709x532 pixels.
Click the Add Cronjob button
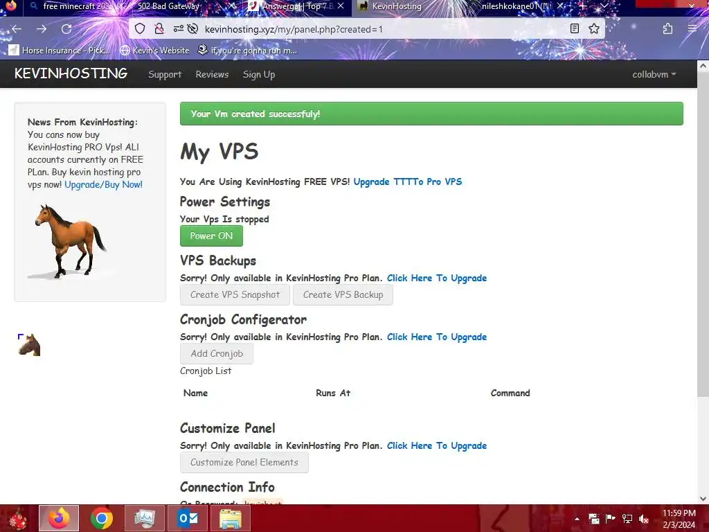click(217, 353)
